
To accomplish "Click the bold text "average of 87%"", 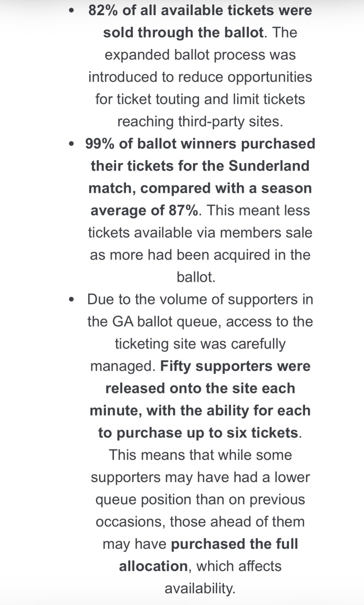I will point(144,210).
